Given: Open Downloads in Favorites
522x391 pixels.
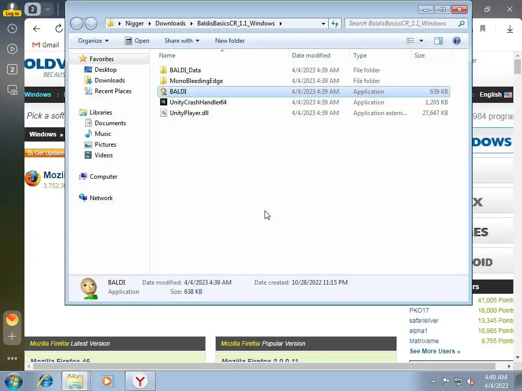Looking at the screenshot, I should pyautogui.click(x=110, y=80).
